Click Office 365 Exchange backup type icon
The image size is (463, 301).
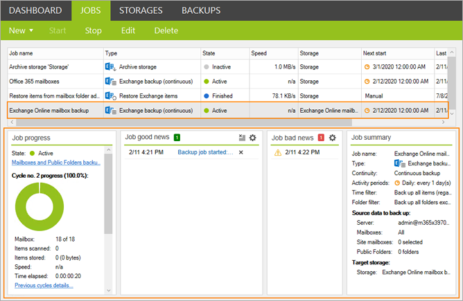coord(110,82)
